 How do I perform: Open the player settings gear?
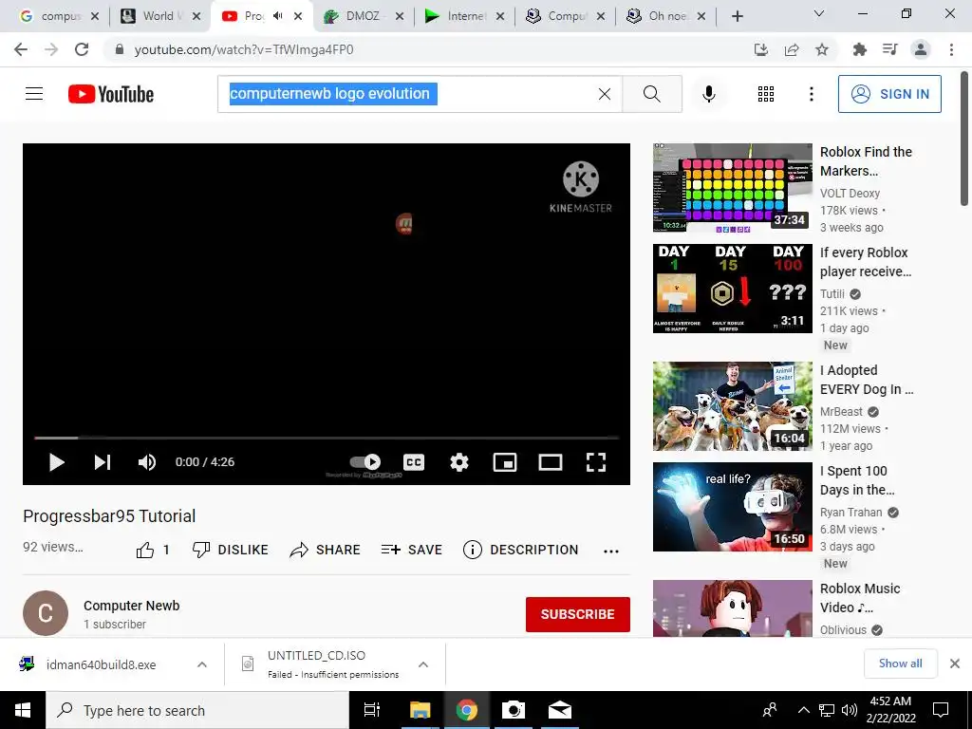point(459,462)
